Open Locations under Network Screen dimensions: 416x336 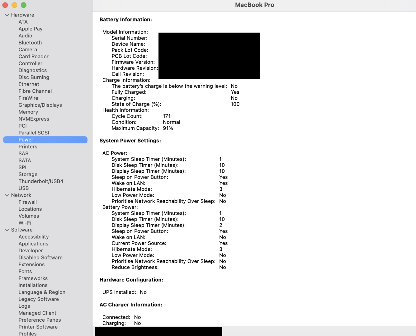[30, 209]
